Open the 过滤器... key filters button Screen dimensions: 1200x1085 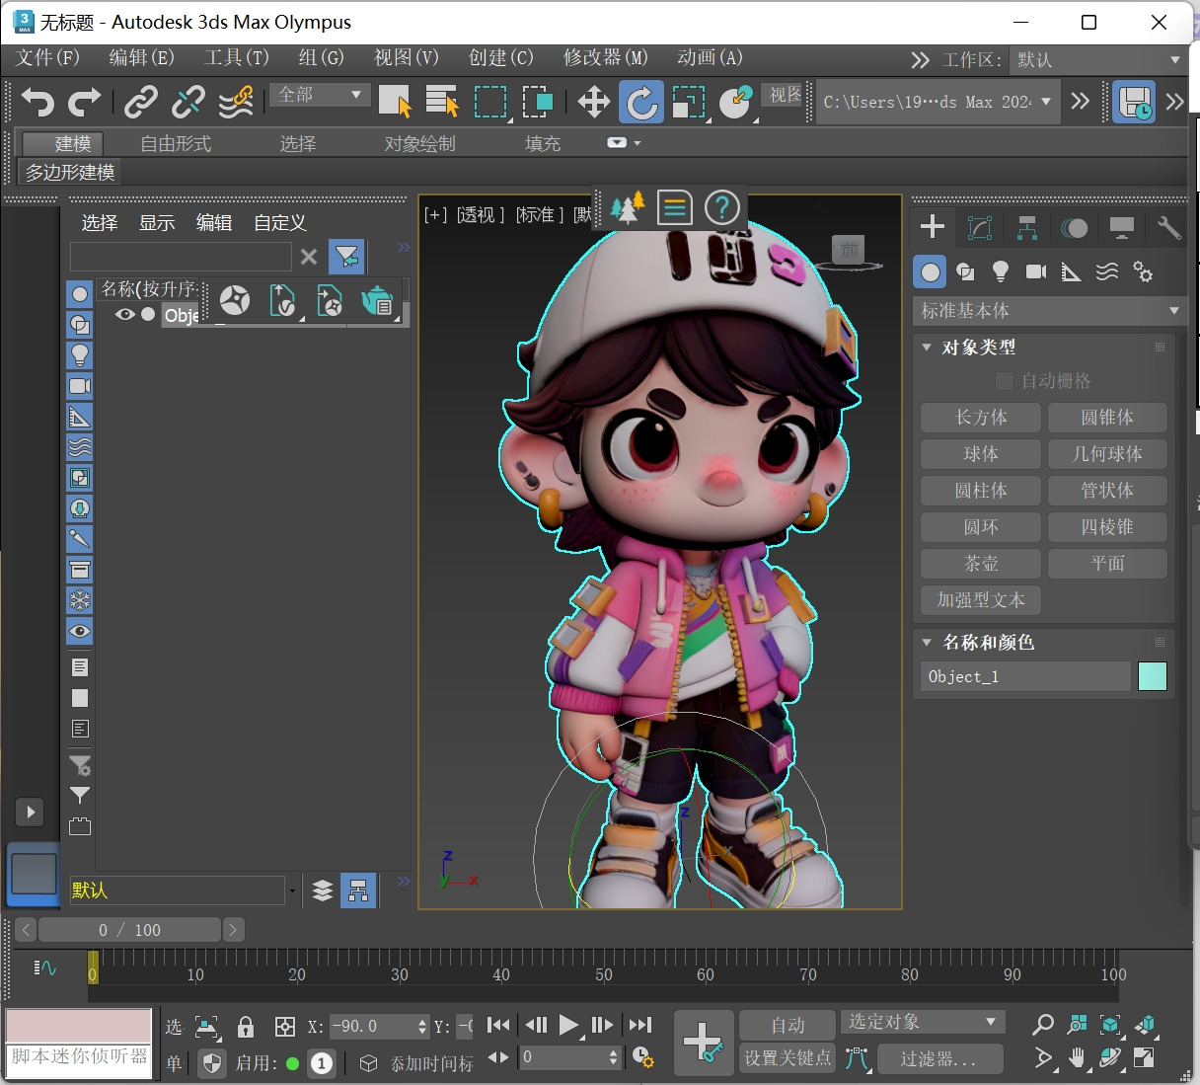pos(937,1059)
